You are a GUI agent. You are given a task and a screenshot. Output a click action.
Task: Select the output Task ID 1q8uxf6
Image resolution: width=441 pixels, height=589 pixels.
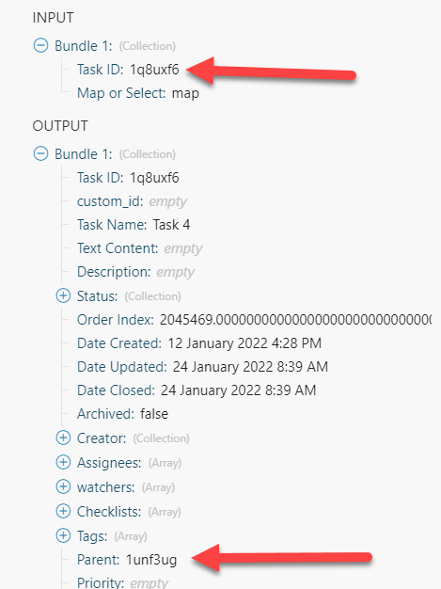[154, 178]
